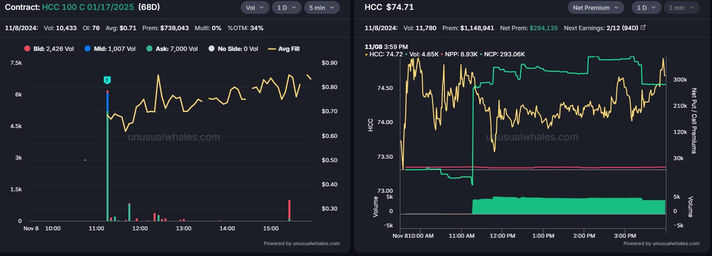Click the Powered by unusualwhales.com link in the right chart
The image size is (712, 256).
tap(661, 243)
